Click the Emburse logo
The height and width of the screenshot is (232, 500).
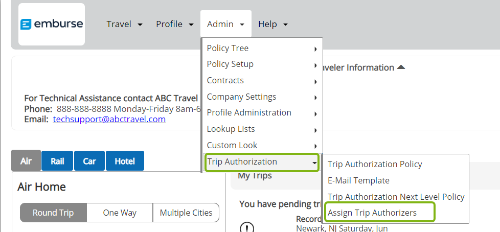51,24
